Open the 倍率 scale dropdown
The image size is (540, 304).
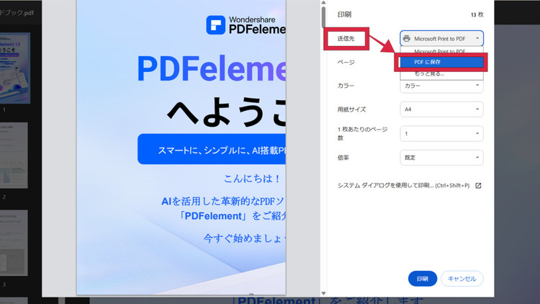[x=441, y=158]
